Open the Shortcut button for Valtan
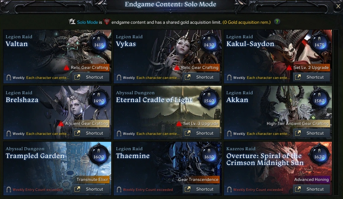 point(91,77)
